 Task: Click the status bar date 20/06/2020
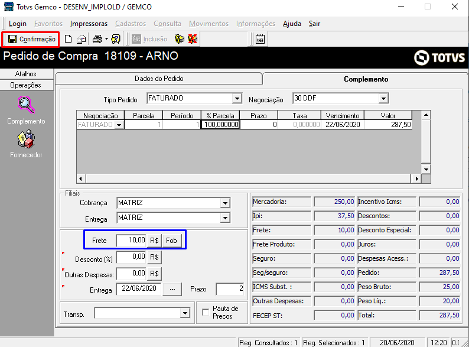click(x=397, y=342)
